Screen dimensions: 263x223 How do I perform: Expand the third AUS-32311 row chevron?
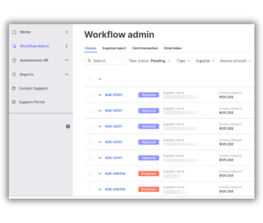(x=100, y=126)
